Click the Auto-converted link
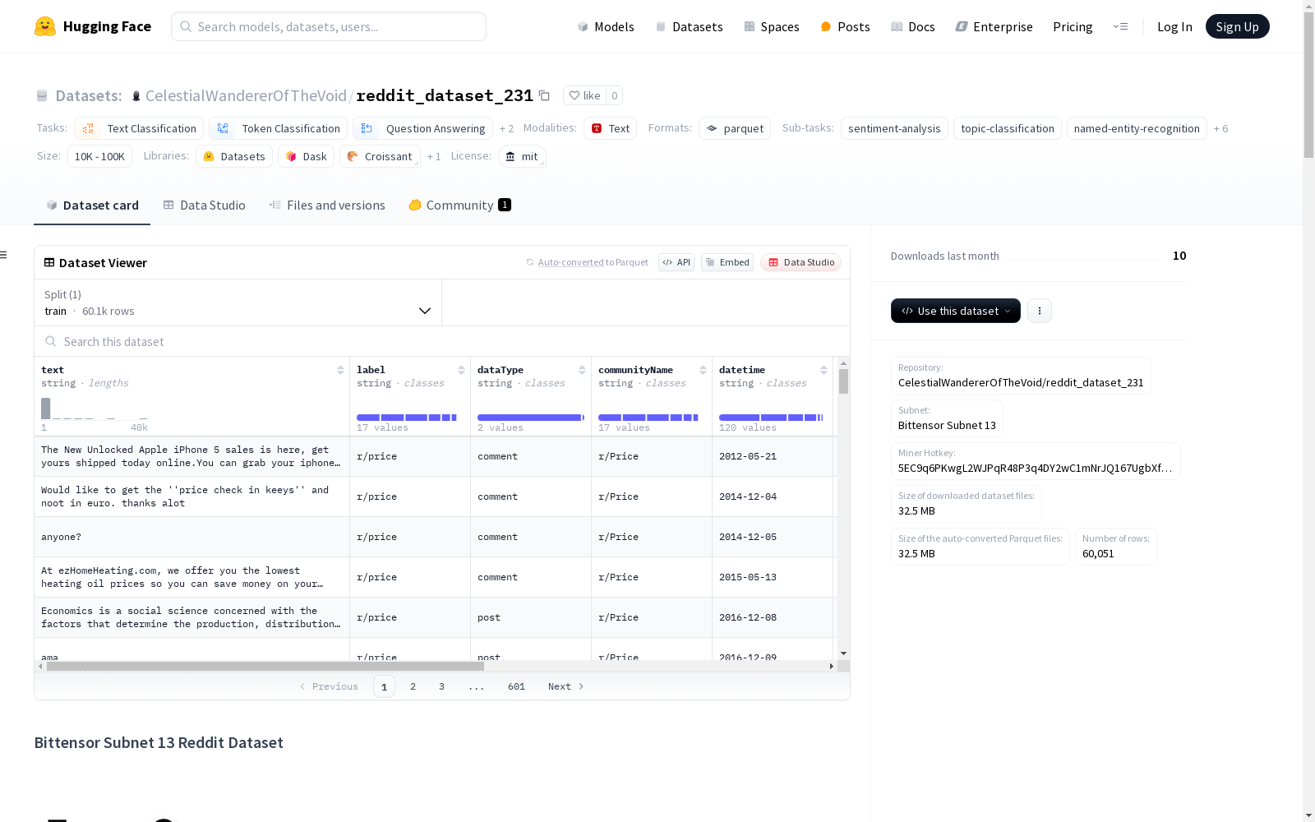 (x=570, y=262)
